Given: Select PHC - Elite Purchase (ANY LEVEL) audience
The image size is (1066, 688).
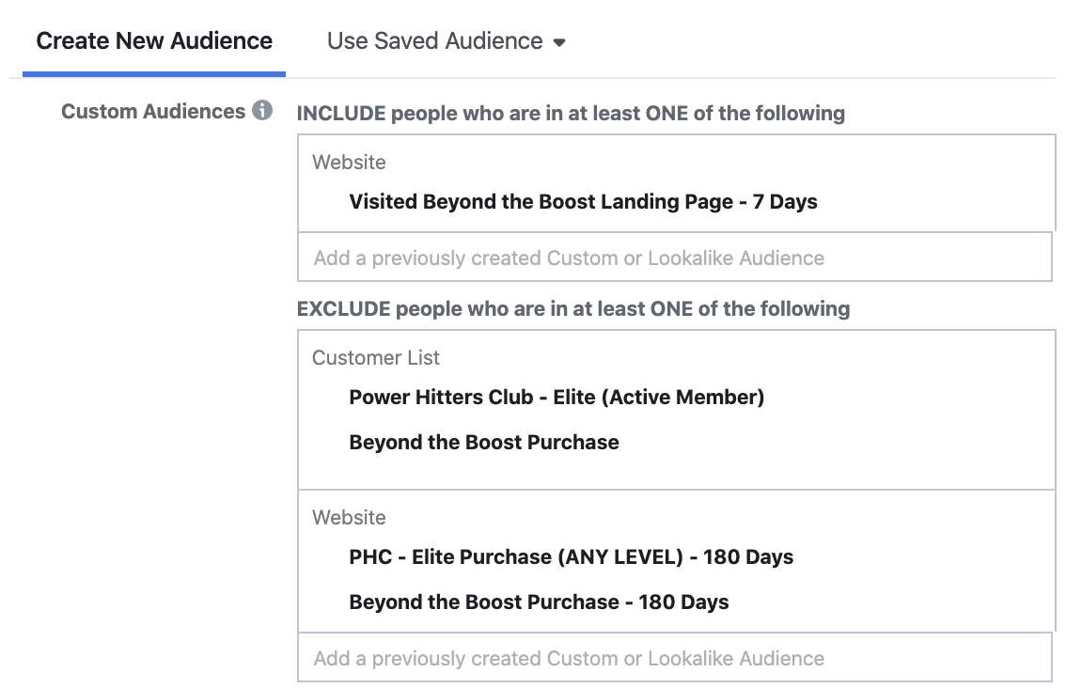Looking at the screenshot, I should click(x=572, y=557).
